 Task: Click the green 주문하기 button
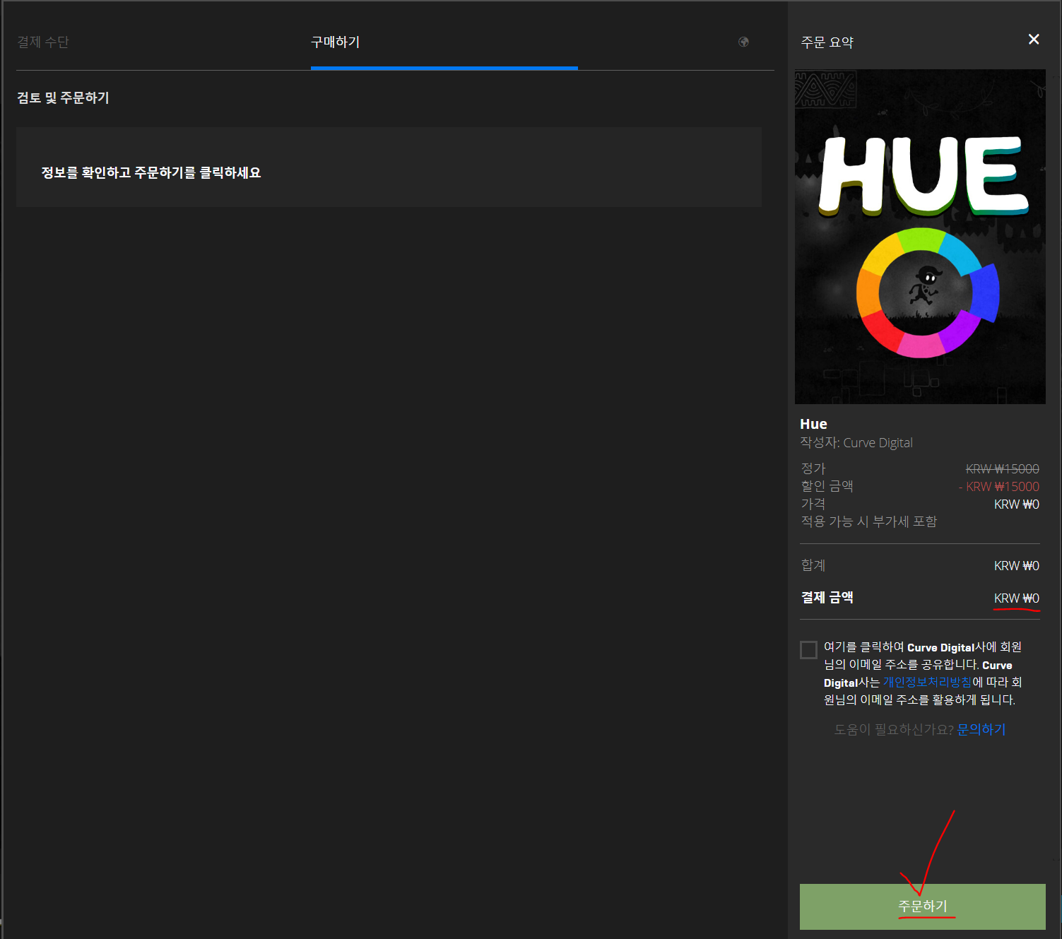(922, 906)
